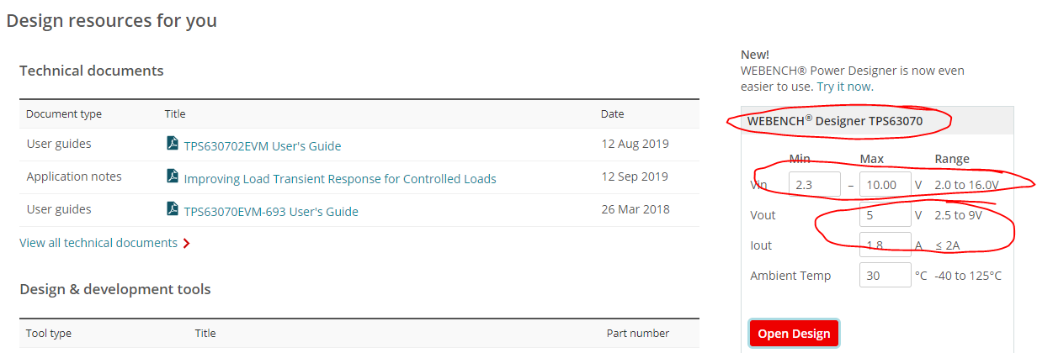
Task: Focus the Iout value field
Action: 885,245
